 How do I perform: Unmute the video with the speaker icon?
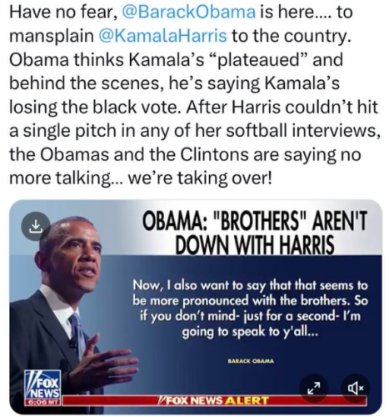(355, 388)
